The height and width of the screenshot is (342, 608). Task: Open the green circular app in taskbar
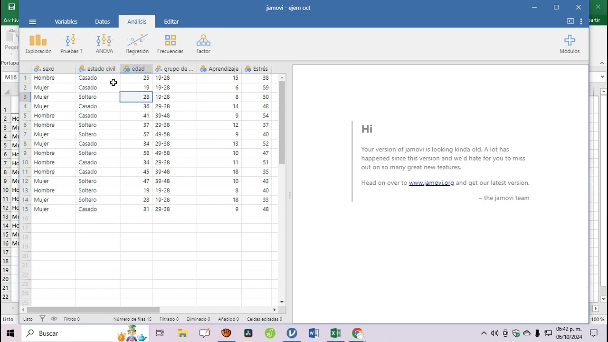pyautogui.click(x=270, y=333)
